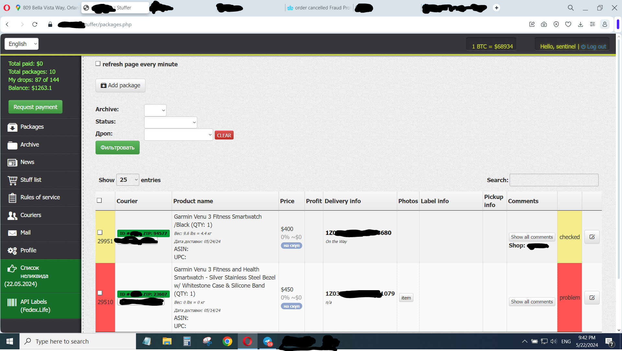Click the News newspaper icon
The height and width of the screenshot is (351, 622).
coord(12,162)
